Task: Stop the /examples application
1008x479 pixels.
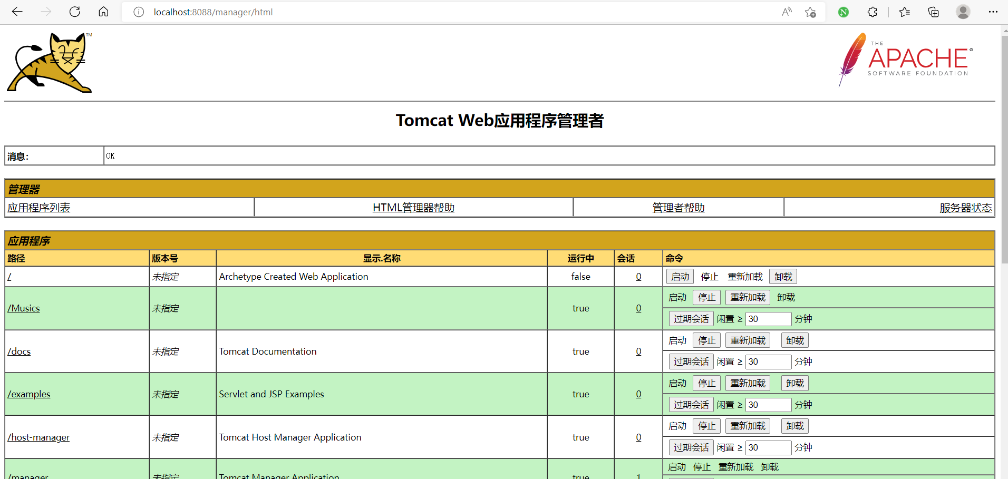Action: pos(706,383)
